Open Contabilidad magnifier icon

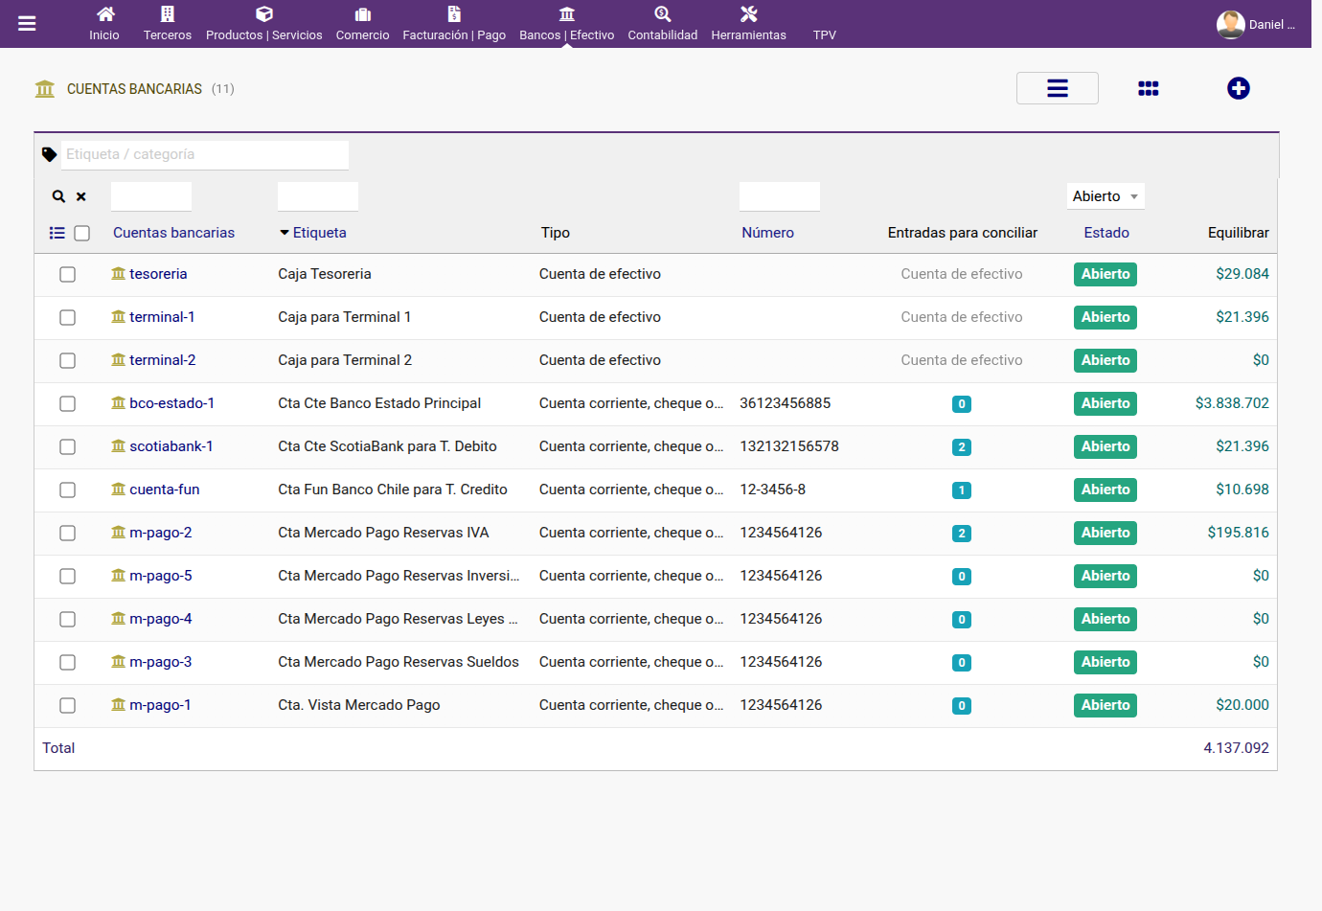(663, 14)
